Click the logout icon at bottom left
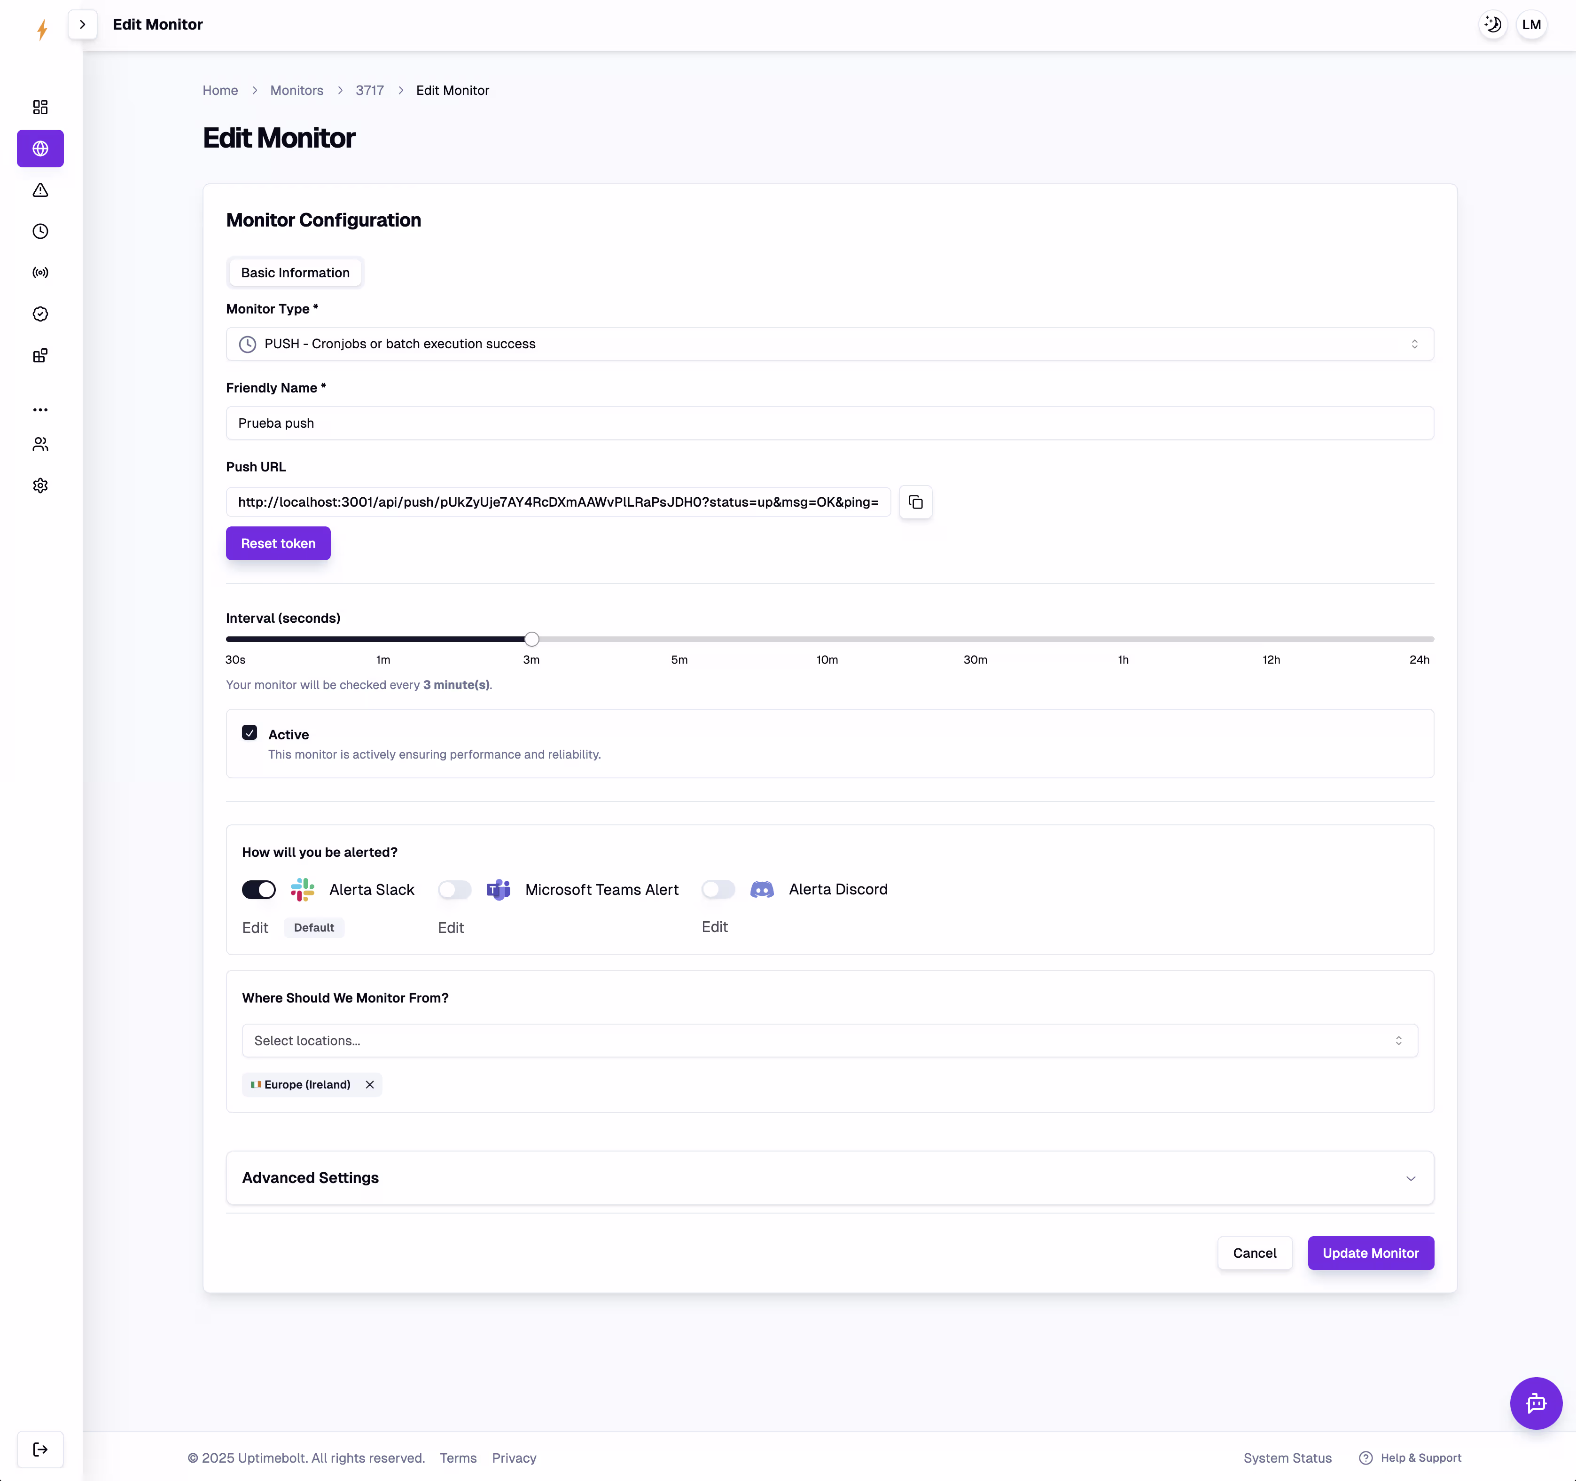This screenshot has width=1576, height=1481. [x=40, y=1450]
